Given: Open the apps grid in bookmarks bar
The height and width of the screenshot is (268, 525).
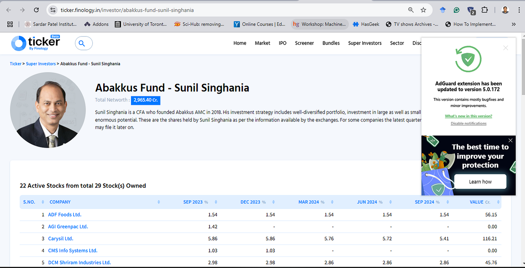Looking at the screenshot, I should [10, 24].
